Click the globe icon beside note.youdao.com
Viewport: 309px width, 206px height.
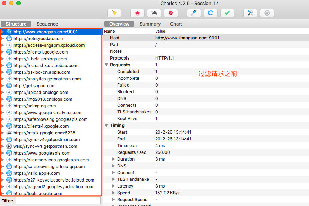9,38
